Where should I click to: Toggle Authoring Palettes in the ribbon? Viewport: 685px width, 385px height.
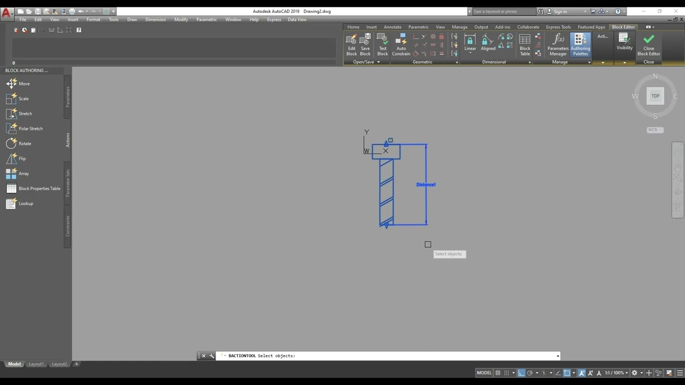[x=580, y=45]
